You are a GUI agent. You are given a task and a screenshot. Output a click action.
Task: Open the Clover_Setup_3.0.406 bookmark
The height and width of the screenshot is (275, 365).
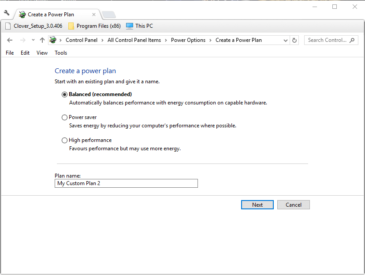pyautogui.click(x=34, y=26)
